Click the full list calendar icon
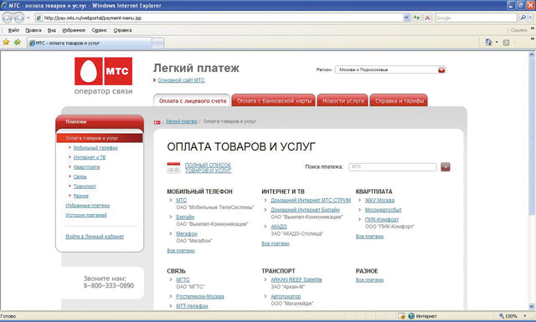The width and height of the screenshot is (536, 322). click(173, 168)
